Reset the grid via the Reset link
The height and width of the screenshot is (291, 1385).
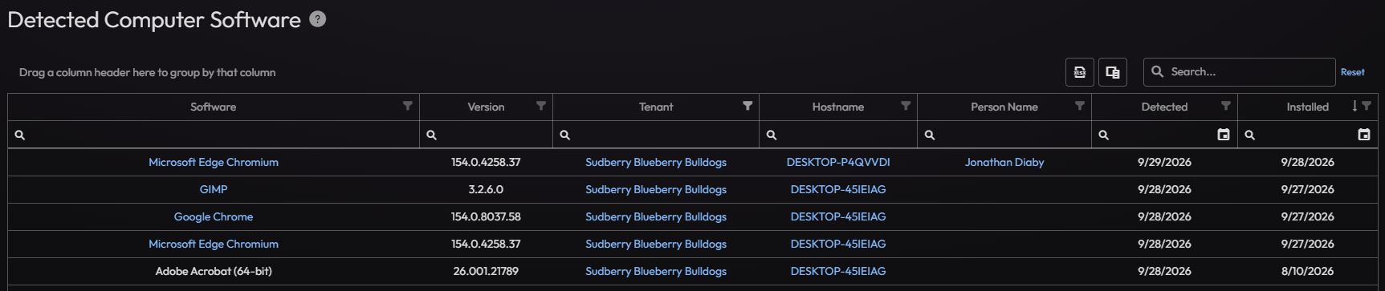tap(1352, 72)
